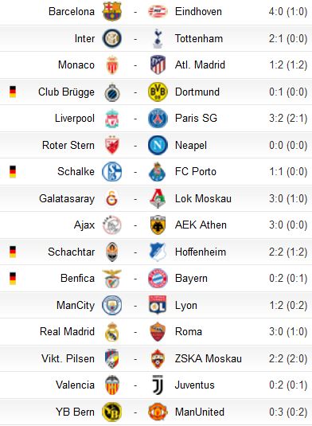Open the Atl. Madrid team link
This screenshot has width=312, height=426.
pos(200,65)
